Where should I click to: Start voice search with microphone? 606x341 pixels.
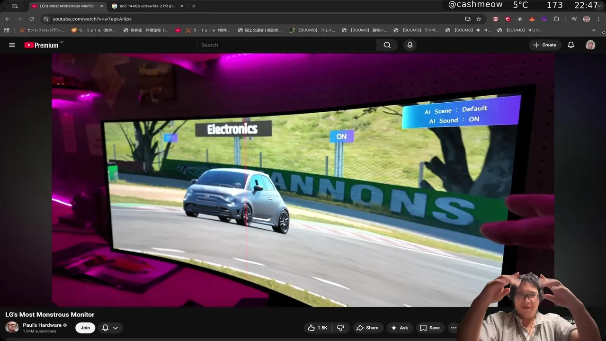pos(410,45)
